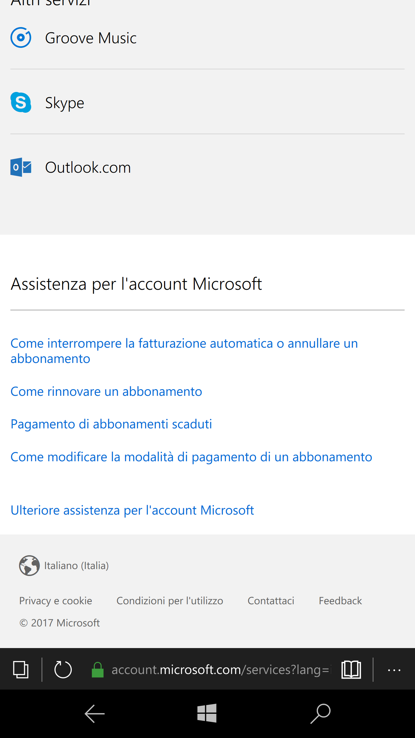This screenshot has height=738, width=415.
Task: Tap the phone back arrow
Action: (x=95, y=714)
